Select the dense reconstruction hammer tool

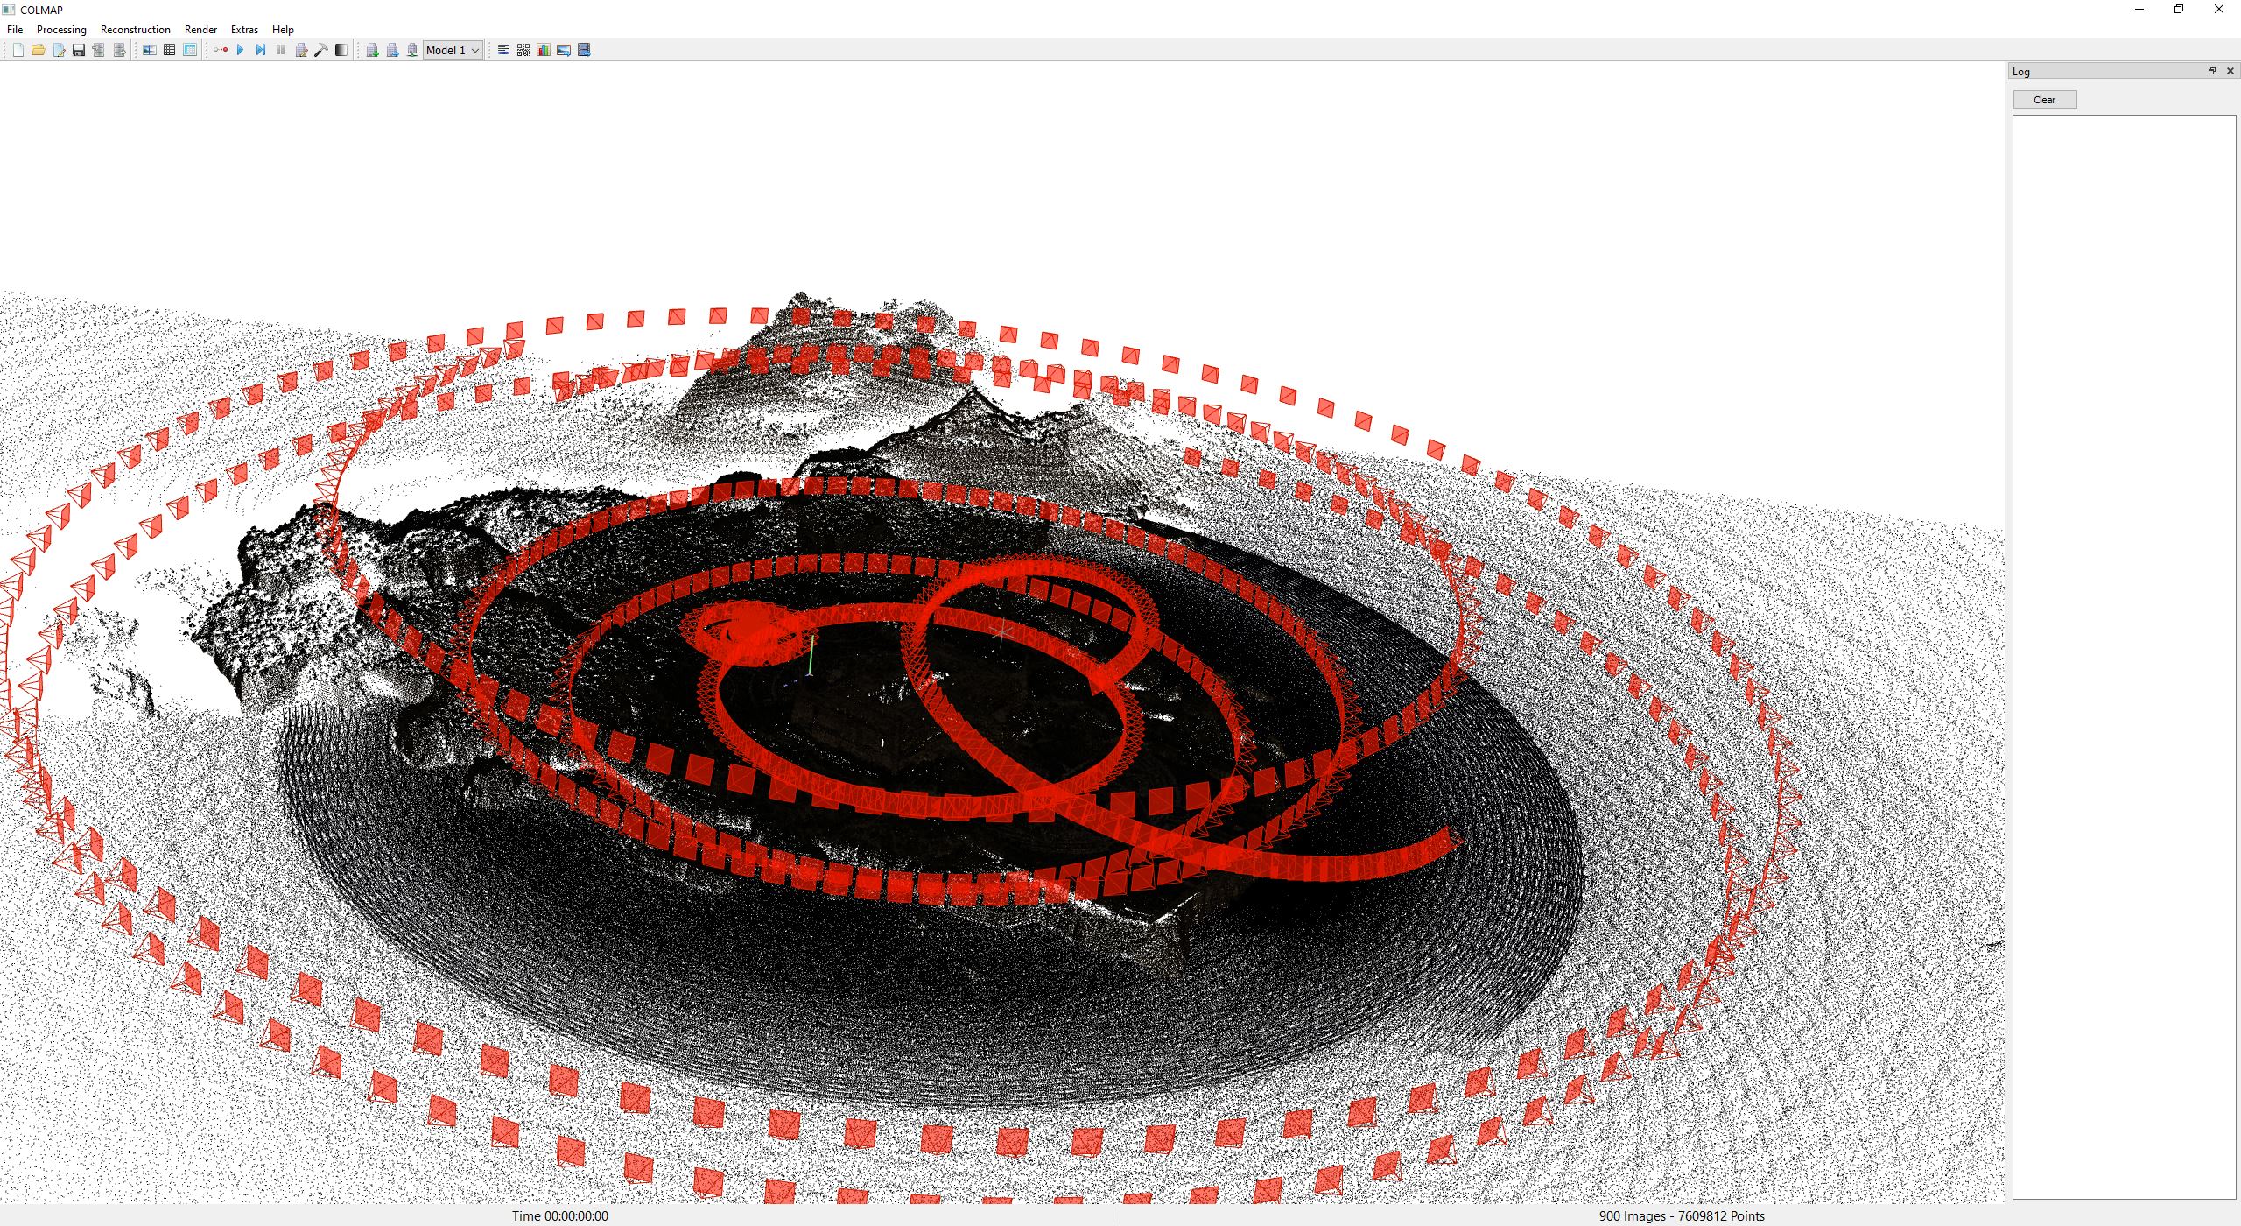[322, 50]
